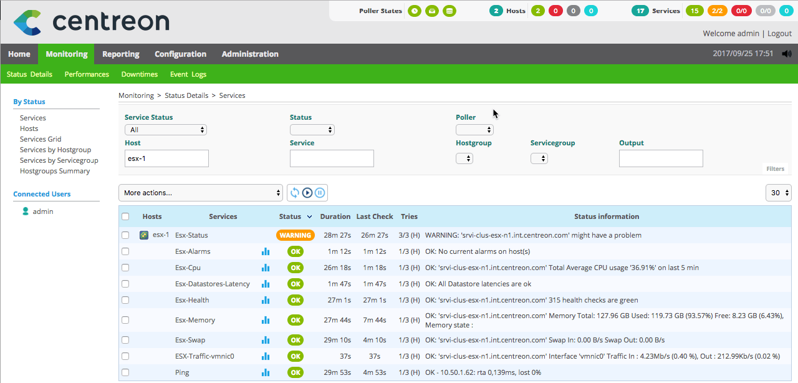Switch to the Reporting tab
The width and height of the screenshot is (798, 383).
pyautogui.click(x=120, y=54)
